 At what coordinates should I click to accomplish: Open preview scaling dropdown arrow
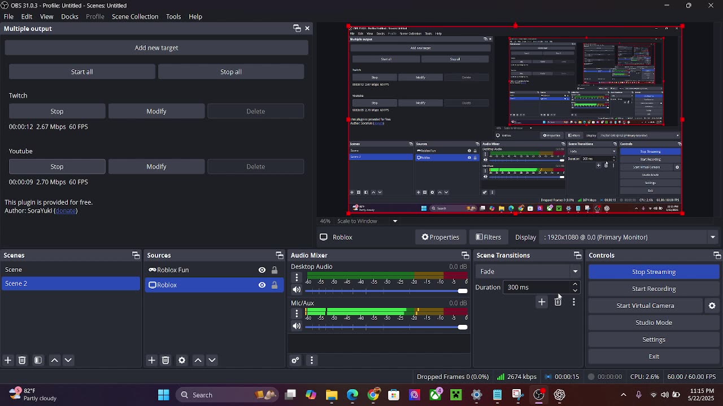(x=395, y=221)
